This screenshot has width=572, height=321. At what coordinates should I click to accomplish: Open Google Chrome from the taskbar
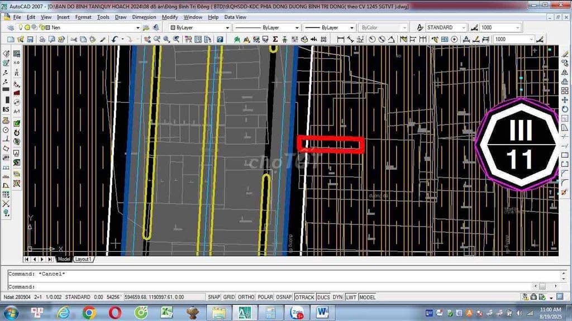pyautogui.click(x=89, y=313)
